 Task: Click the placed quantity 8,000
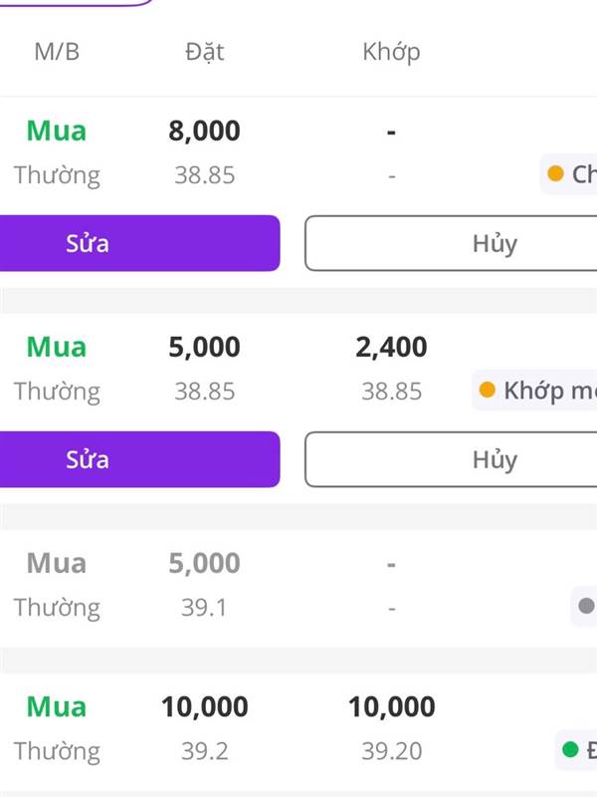[x=205, y=131]
